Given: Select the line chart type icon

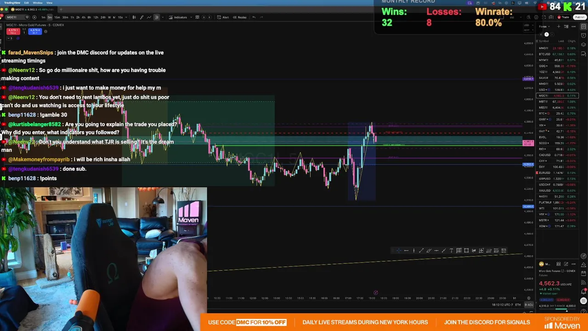Looking at the screenshot, I should point(149,17).
